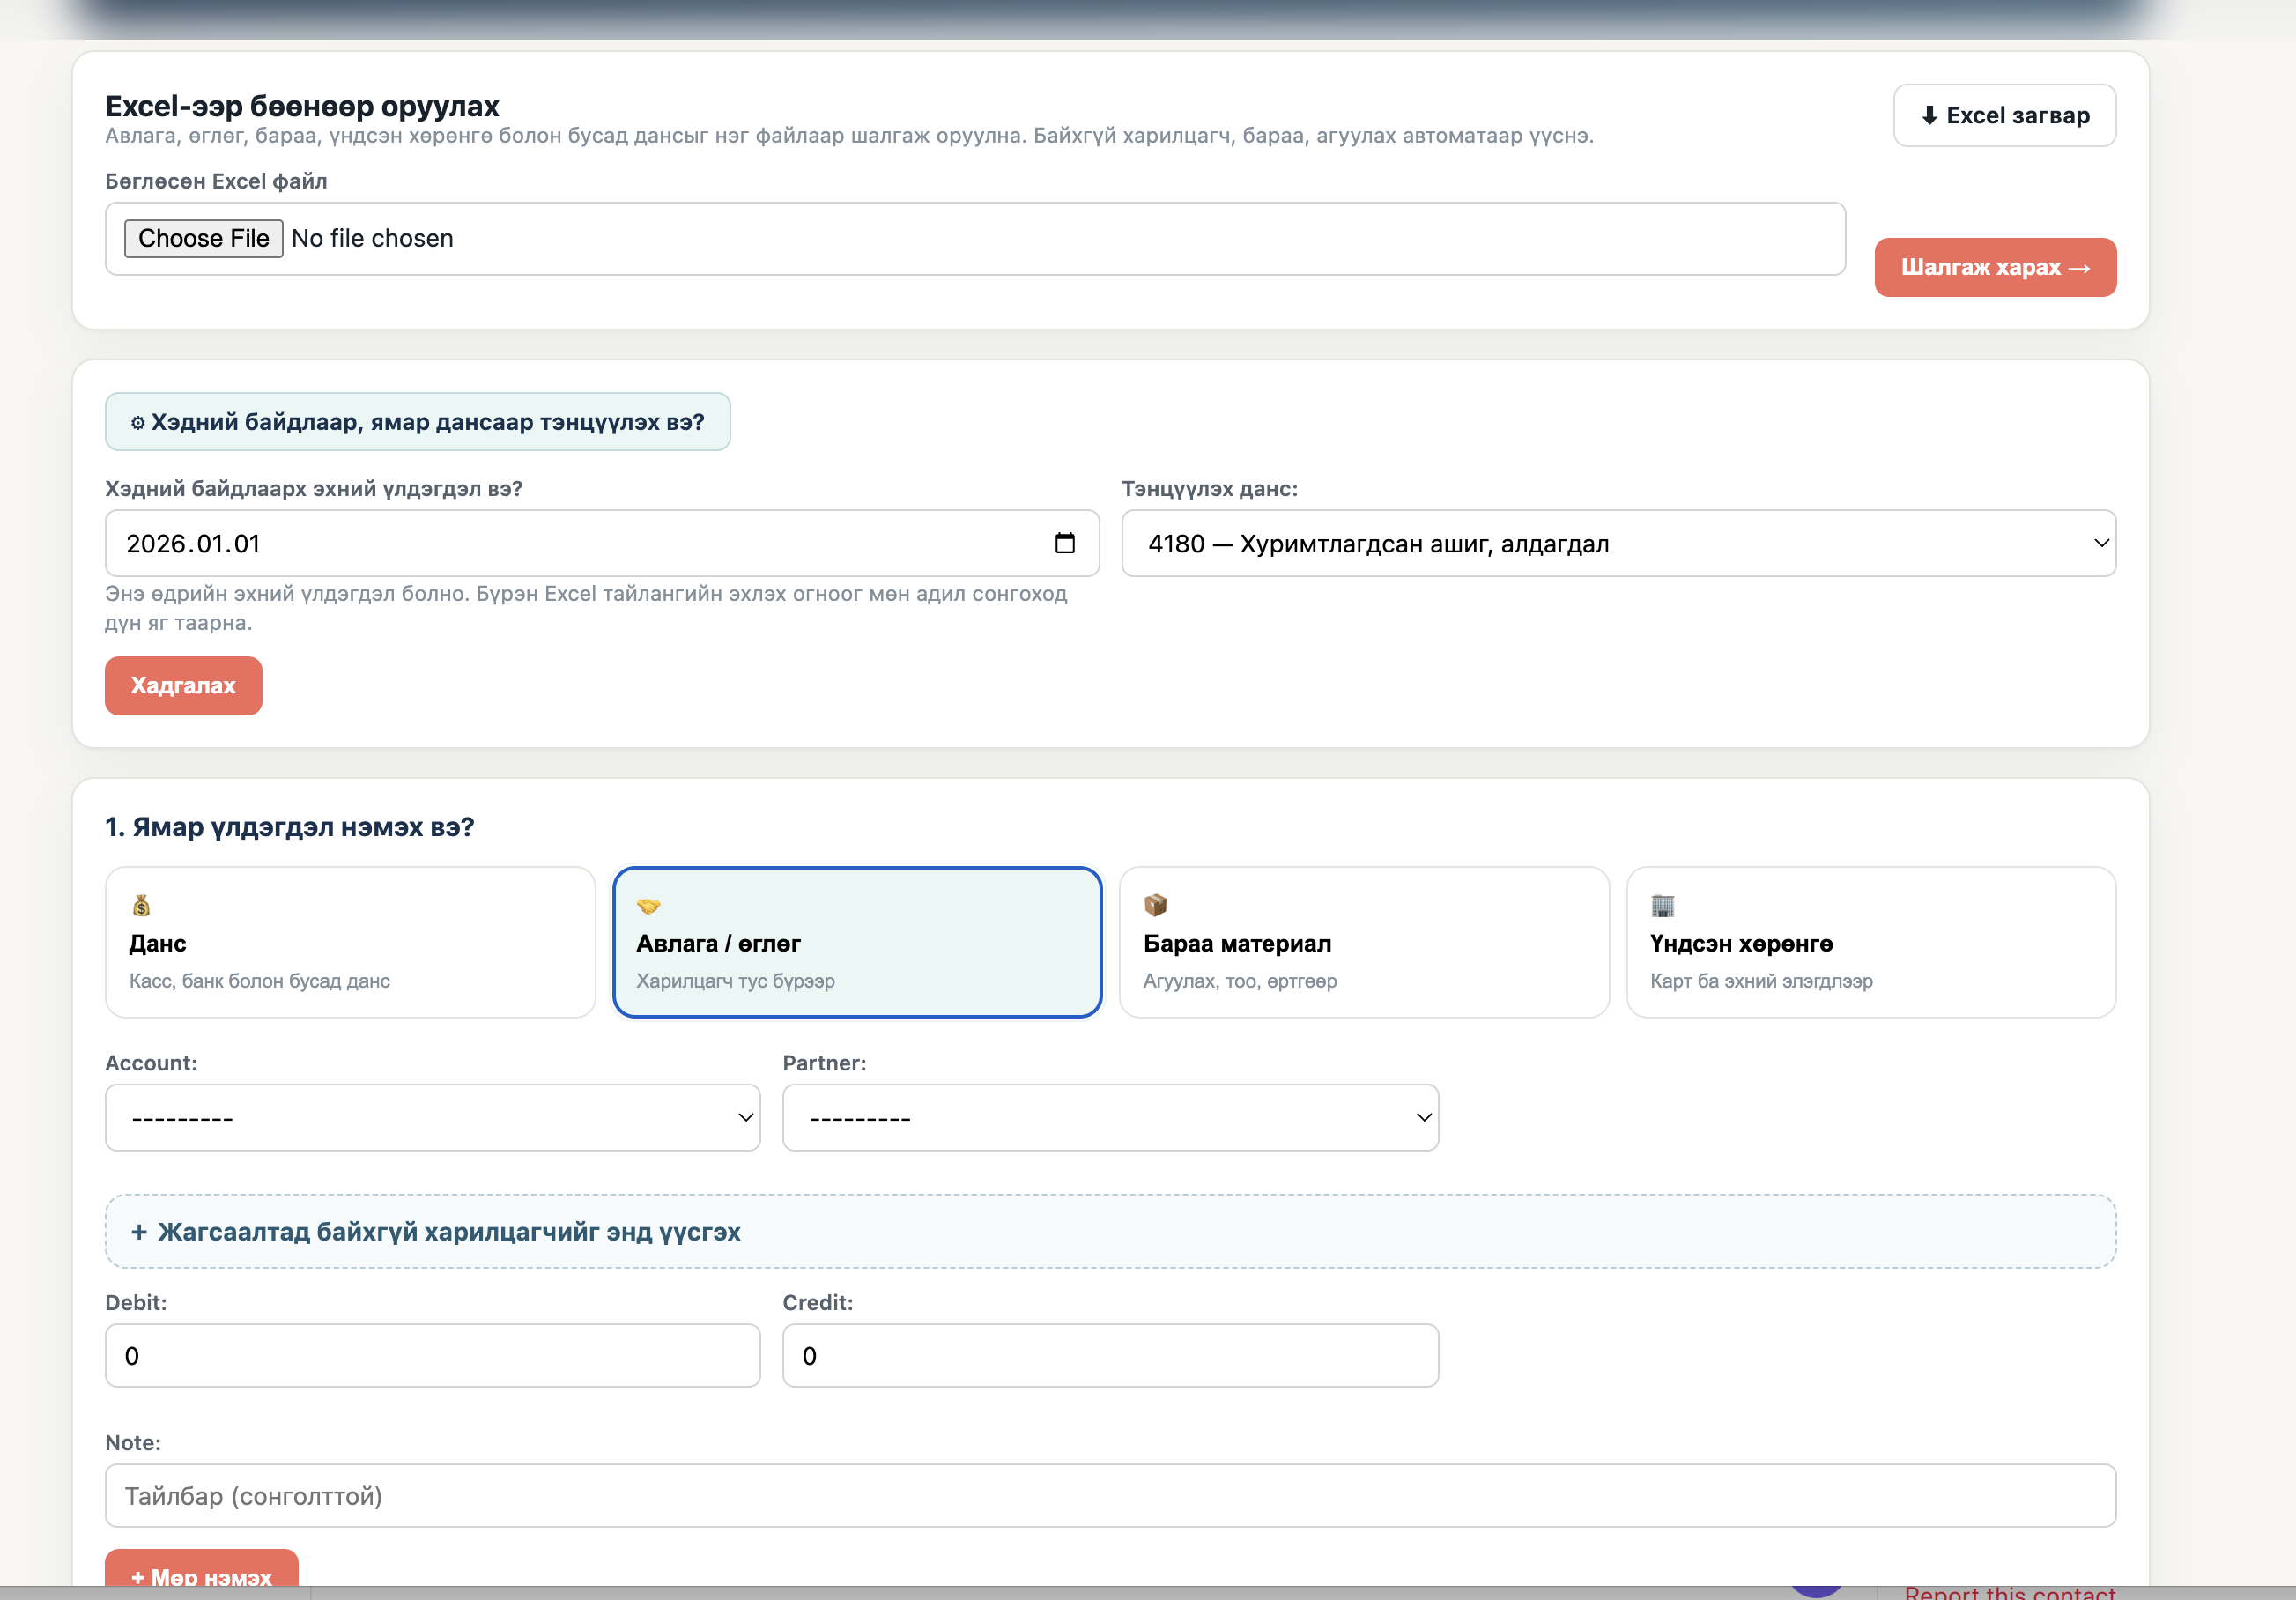Select the Данс balance type card
The image size is (2296, 1600).
(x=350, y=942)
